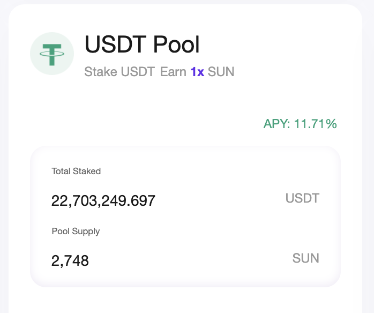Select SUN token text beside 1x
This screenshot has height=313, width=374.
[x=221, y=72]
